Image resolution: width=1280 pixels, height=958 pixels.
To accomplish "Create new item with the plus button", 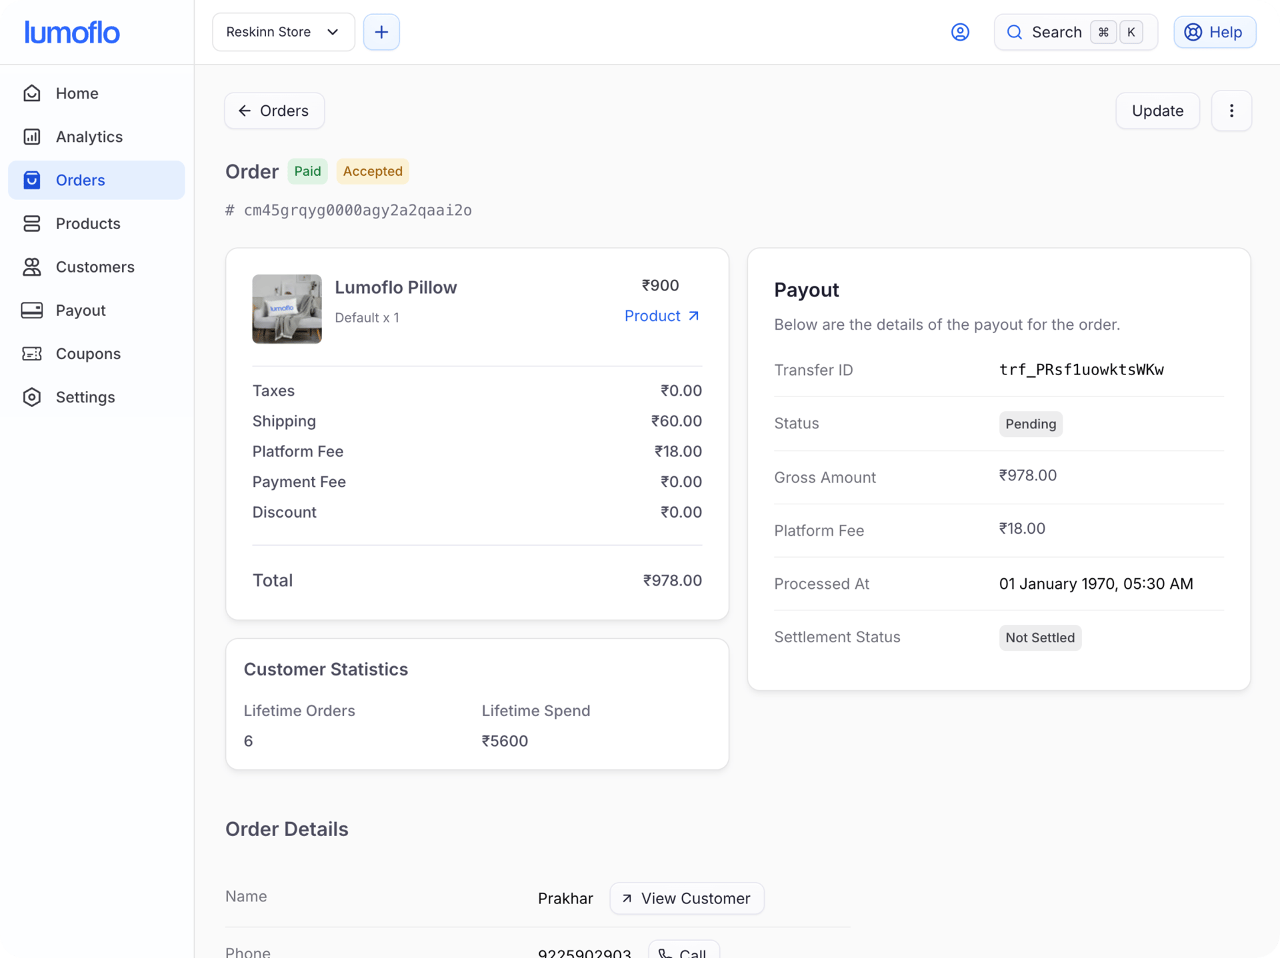I will tap(381, 31).
